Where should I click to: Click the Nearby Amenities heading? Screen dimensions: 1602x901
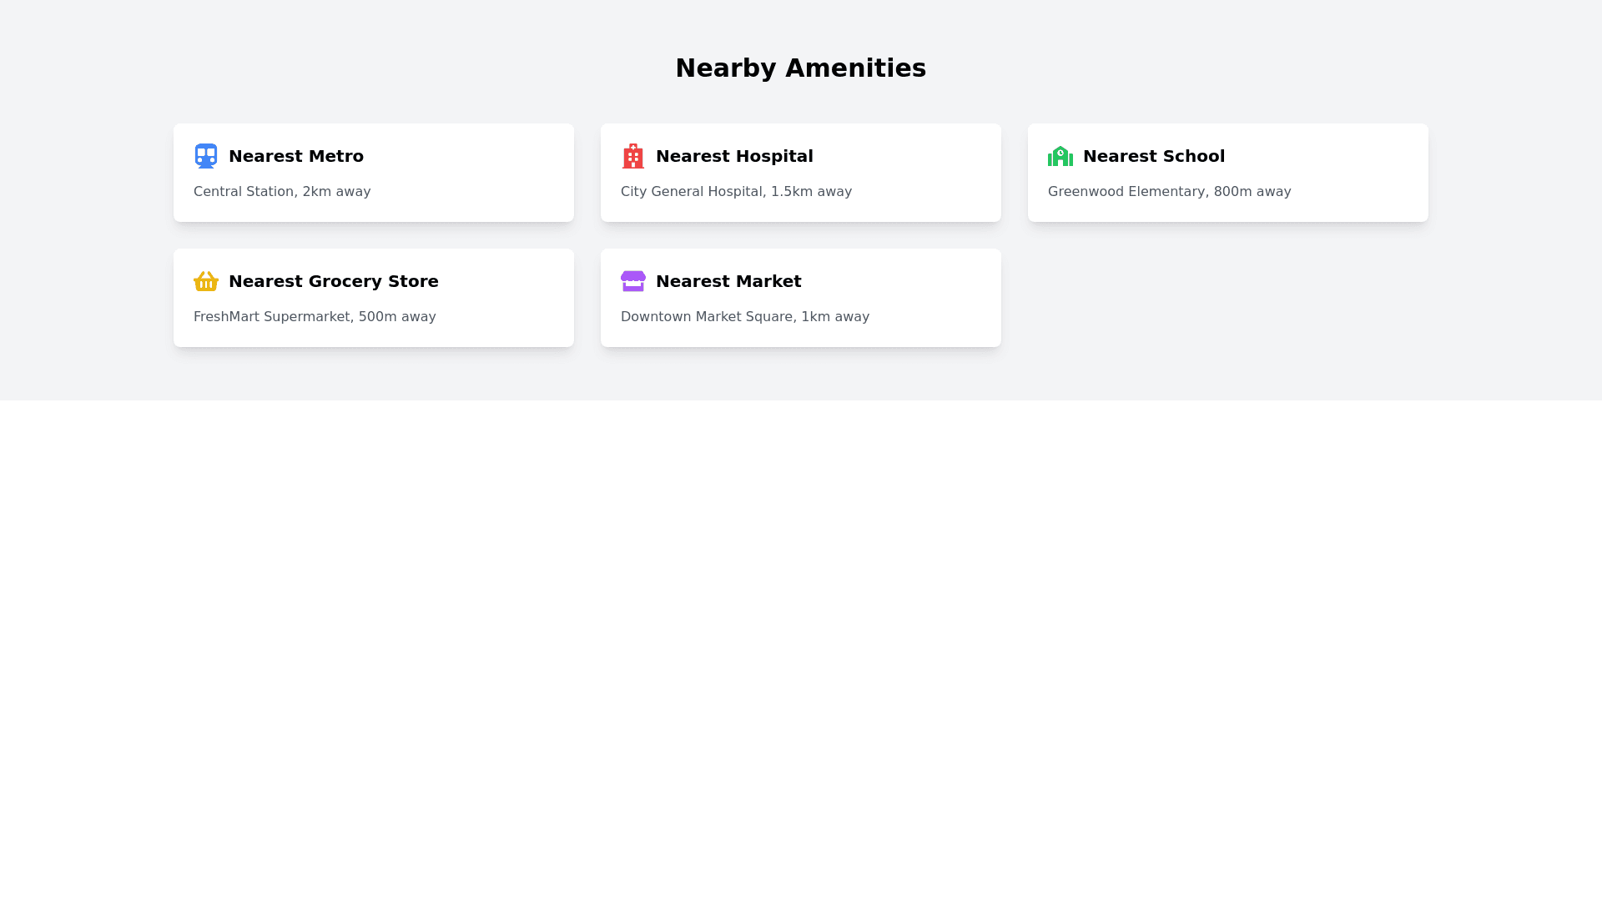[801, 68]
